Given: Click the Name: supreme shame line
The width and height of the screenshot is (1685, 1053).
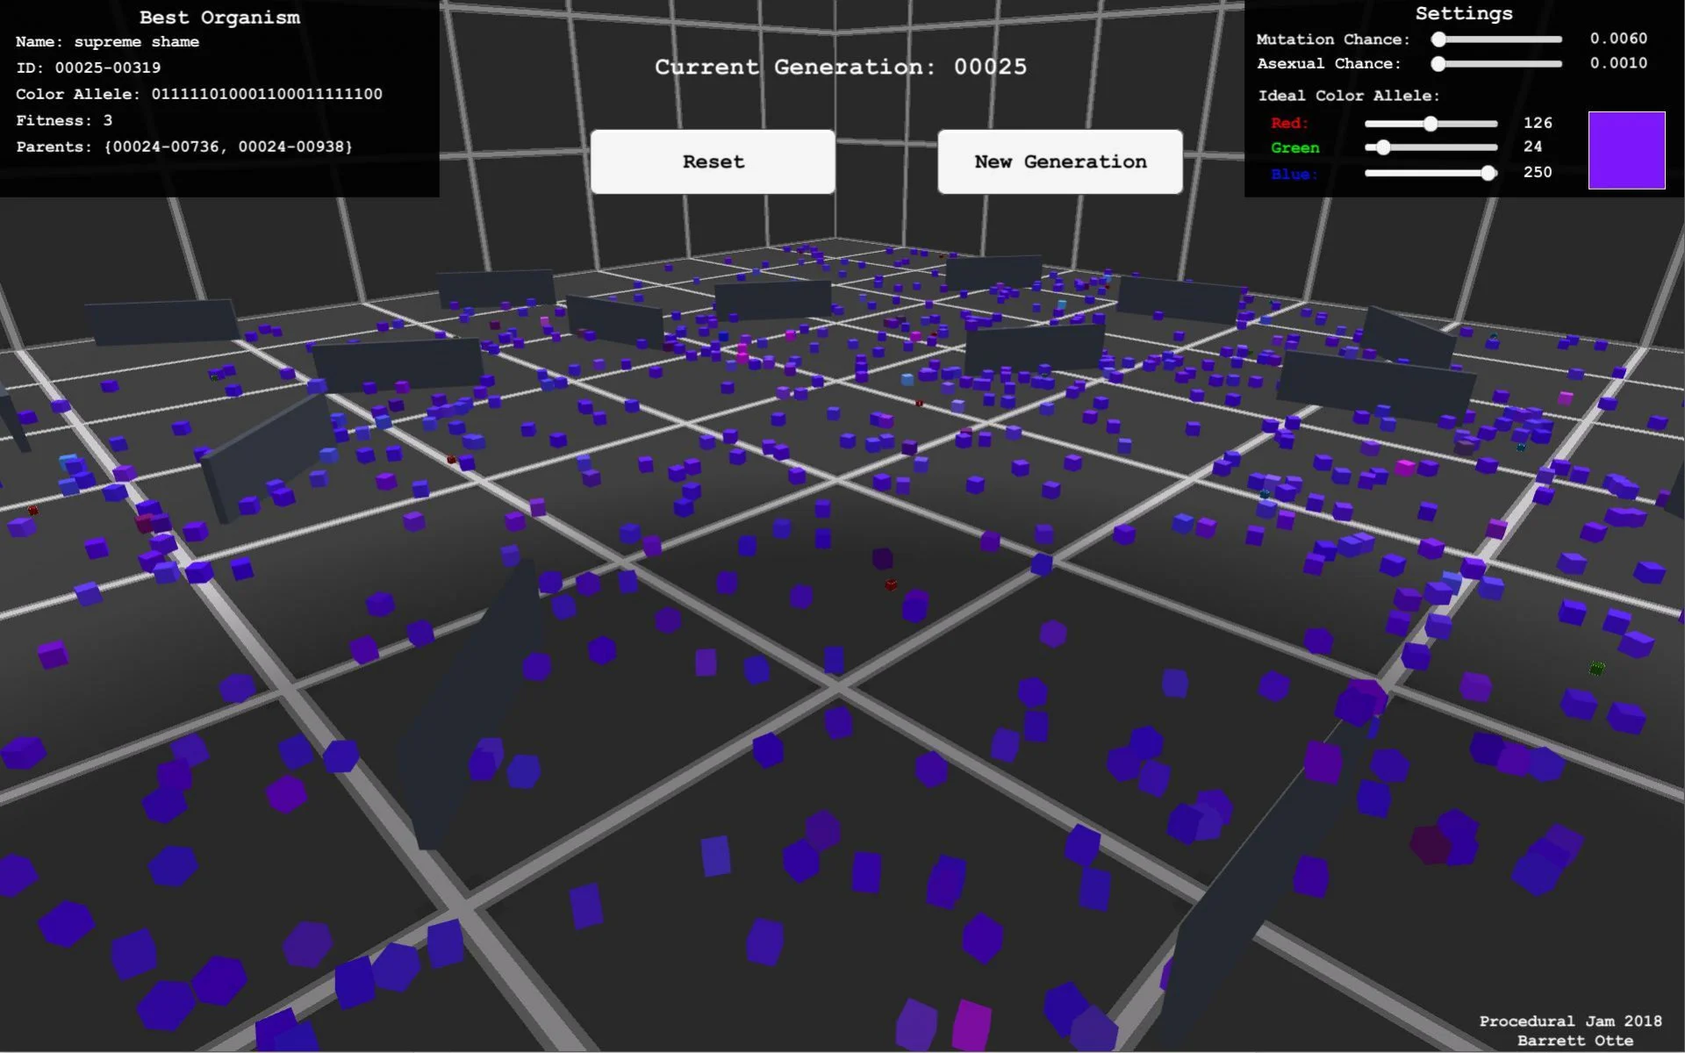Looking at the screenshot, I should point(107,42).
